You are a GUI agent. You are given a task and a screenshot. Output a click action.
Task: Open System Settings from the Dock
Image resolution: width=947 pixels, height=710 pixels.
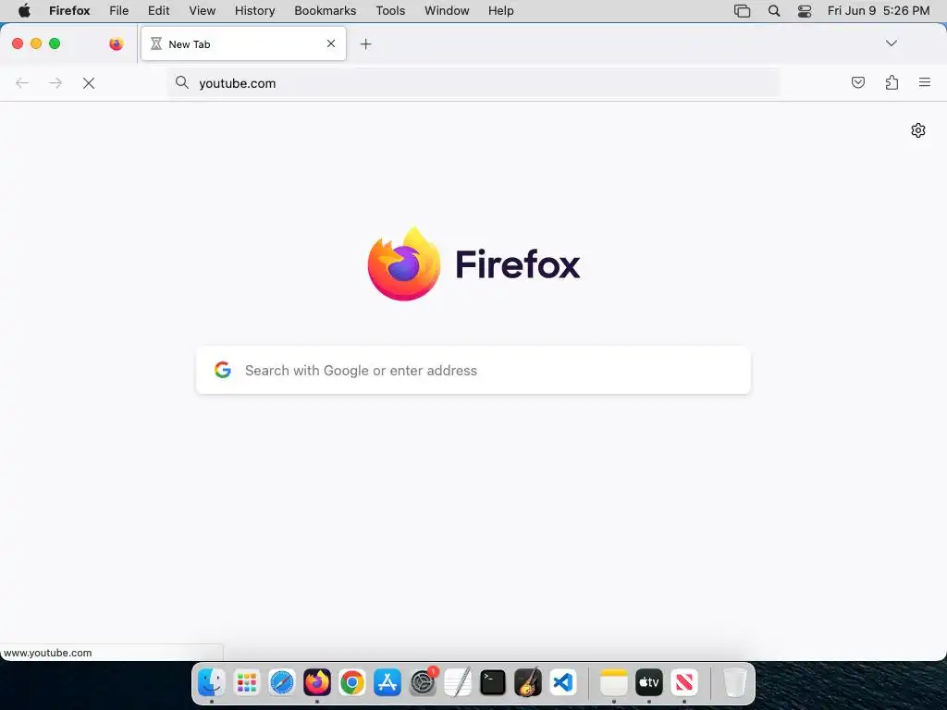tap(423, 683)
